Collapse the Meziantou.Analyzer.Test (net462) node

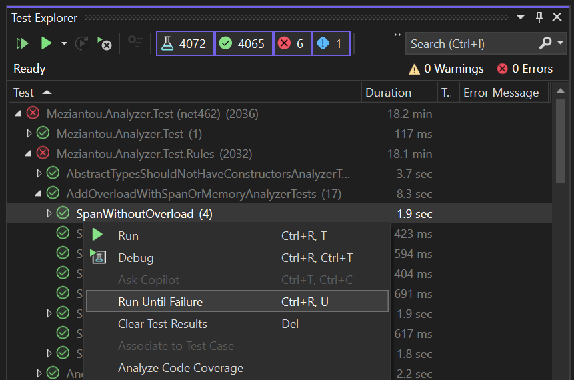(18, 114)
